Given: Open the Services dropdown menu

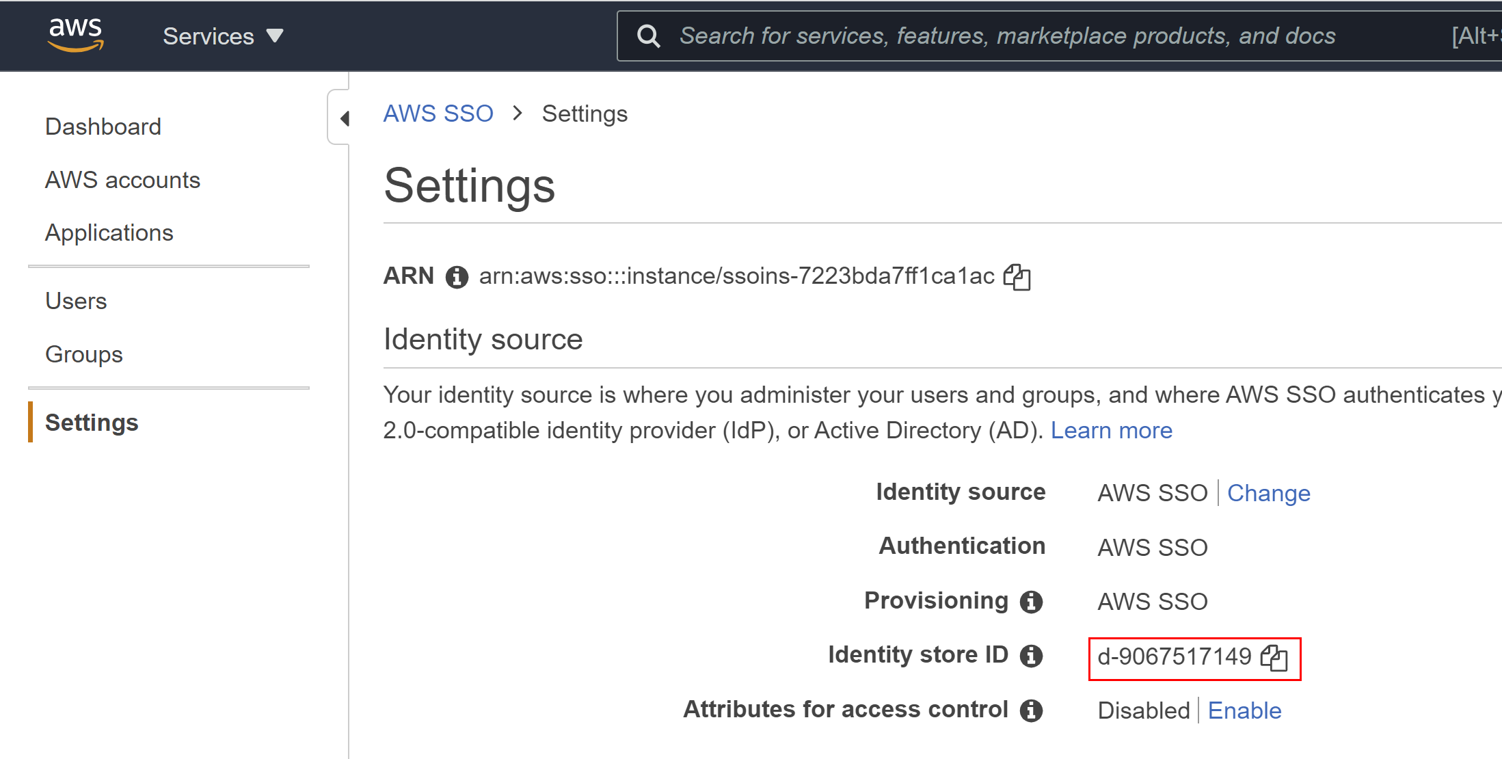Looking at the screenshot, I should (x=223, y=36).
